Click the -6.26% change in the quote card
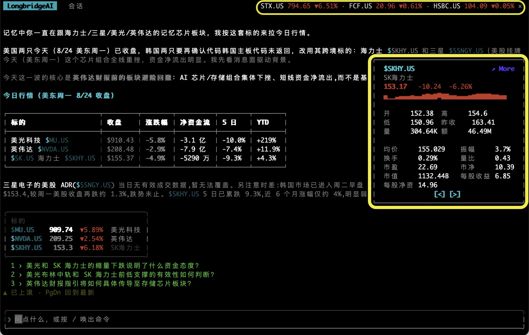The image size is (529, 335). point(460,87)
